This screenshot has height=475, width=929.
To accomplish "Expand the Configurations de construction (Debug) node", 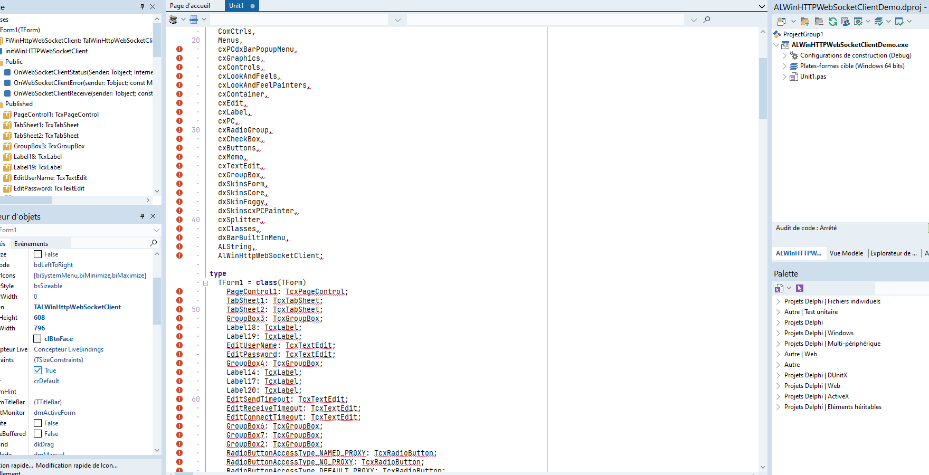I will (785, 55).
